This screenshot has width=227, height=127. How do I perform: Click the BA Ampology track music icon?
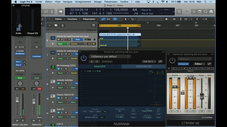[x=53, y=67]
